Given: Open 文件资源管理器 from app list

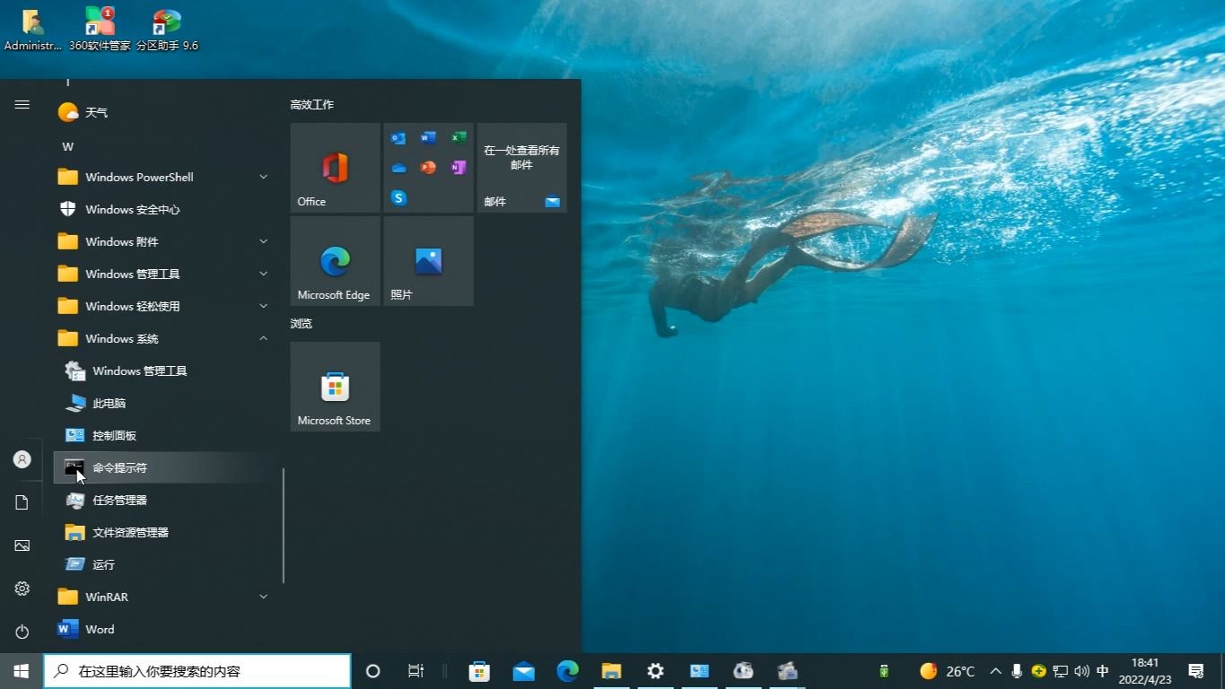Looking at the screenshot, I should (162, 532).
